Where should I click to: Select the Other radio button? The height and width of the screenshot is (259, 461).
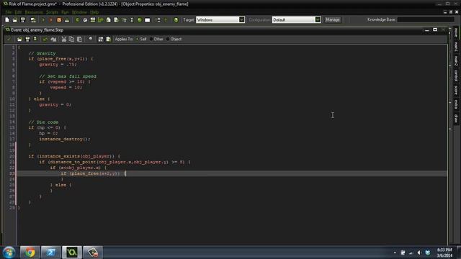pyautogui.click(x=151, y=39)
